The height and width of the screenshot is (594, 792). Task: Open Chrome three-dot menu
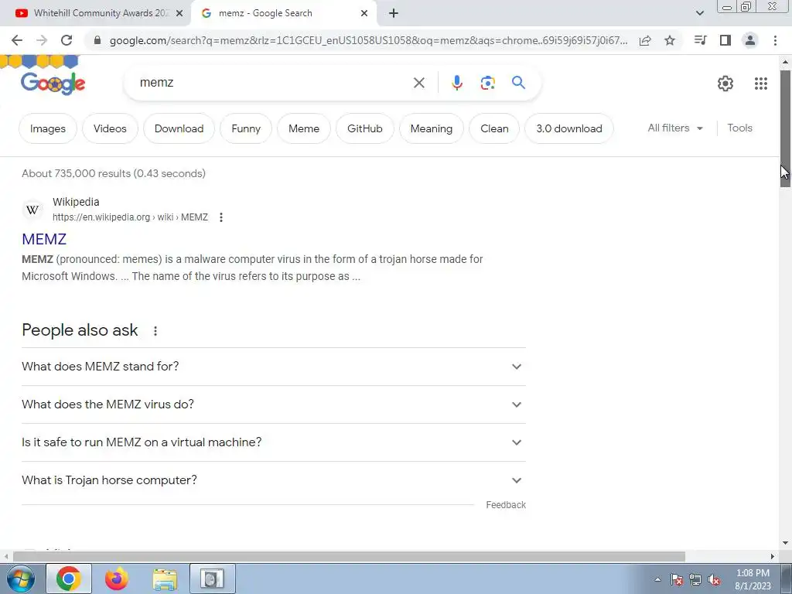[775, 40]
